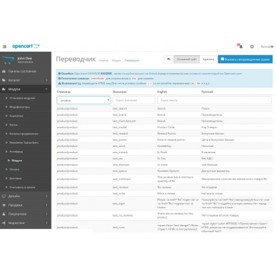Focus the Поиск значения search field

click(134, 100)
